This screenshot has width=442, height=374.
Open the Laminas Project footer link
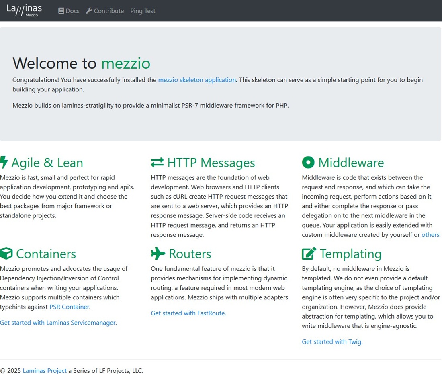(x=45, y=371)
